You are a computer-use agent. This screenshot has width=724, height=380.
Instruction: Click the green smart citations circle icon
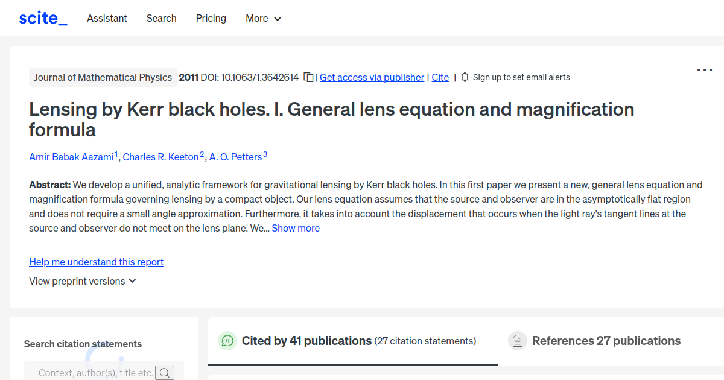pyautogui.click(x=227, y=341)
